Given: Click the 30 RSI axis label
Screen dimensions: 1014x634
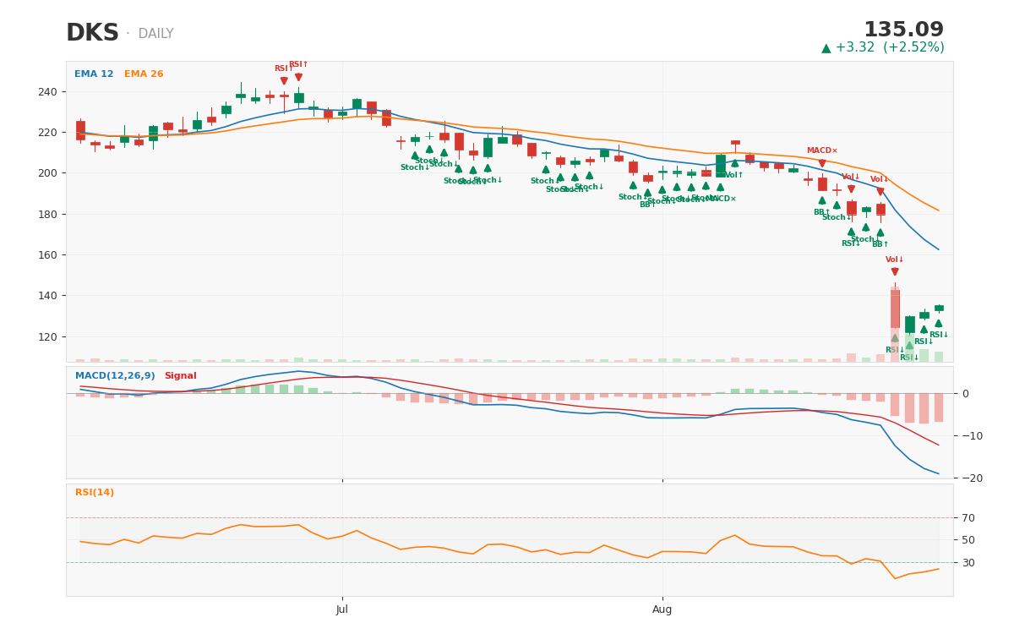Looking at the screenshot, I should click(x=968, y=562).
